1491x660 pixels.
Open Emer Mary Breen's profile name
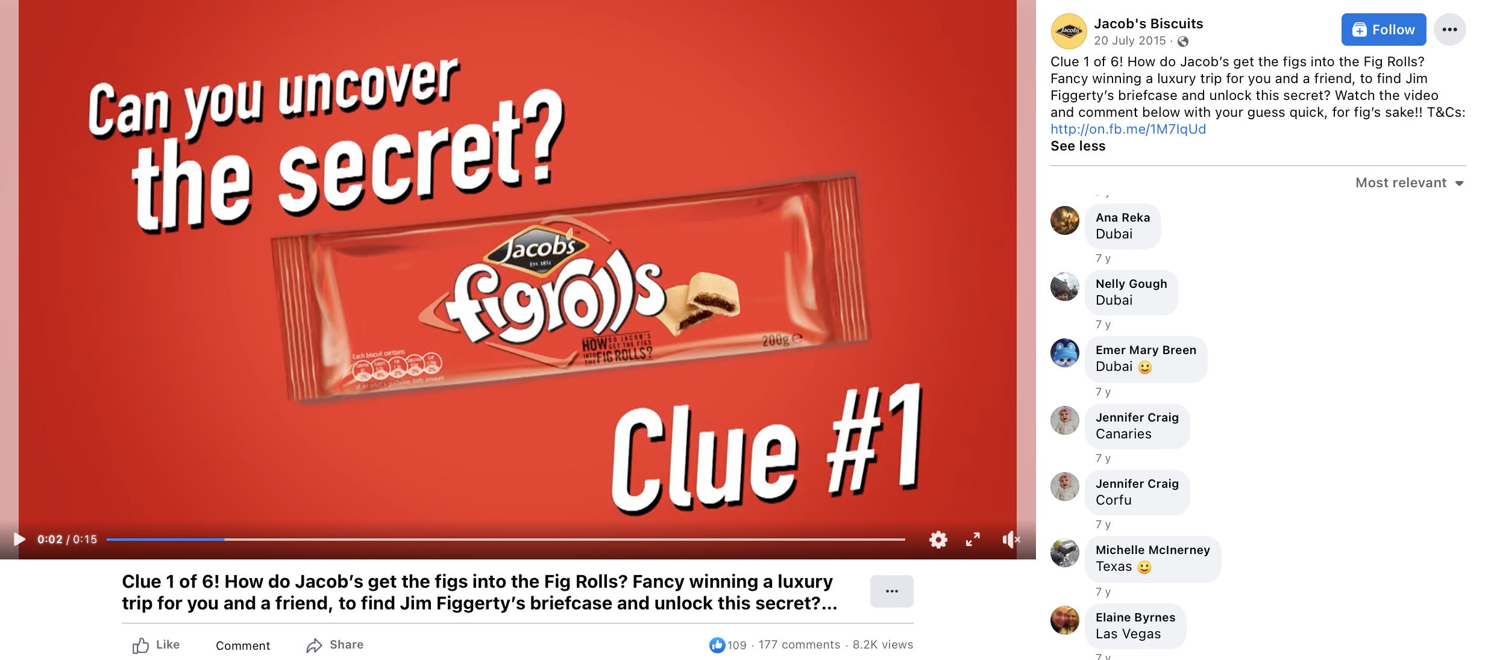tap(1146, 350)
